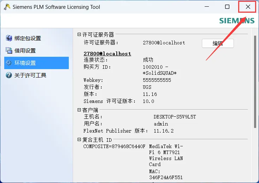The height and width of the screenshot is (183, 259).
Task: Click the question mark about icon
Action: point(9,75)
